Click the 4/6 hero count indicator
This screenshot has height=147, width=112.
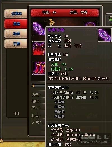click(17, 114)
